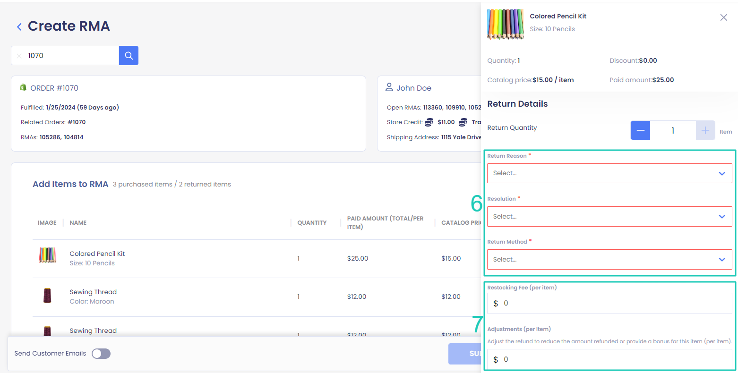Viewport: 738px width, 373px height.
Task: Open RMA 104814 link
Action: coord(73,137)
